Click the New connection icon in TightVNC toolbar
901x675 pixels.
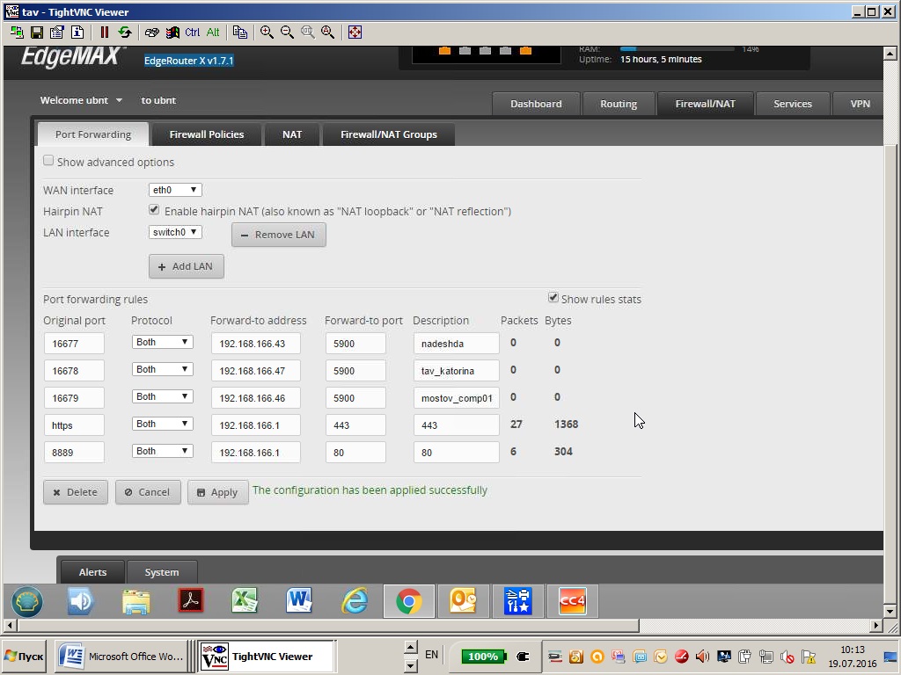pyautogui.click(x=18, y=33)
